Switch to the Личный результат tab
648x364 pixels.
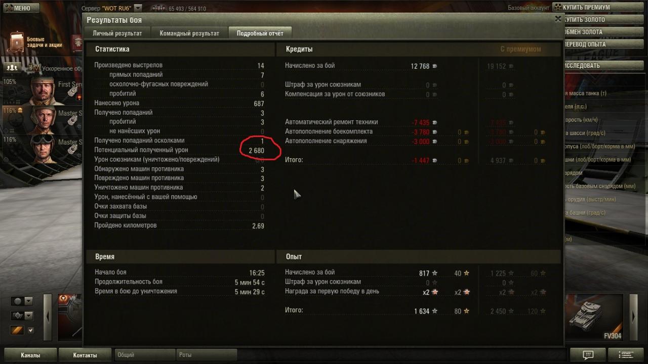pyautogui.click(x=117, y=33)
